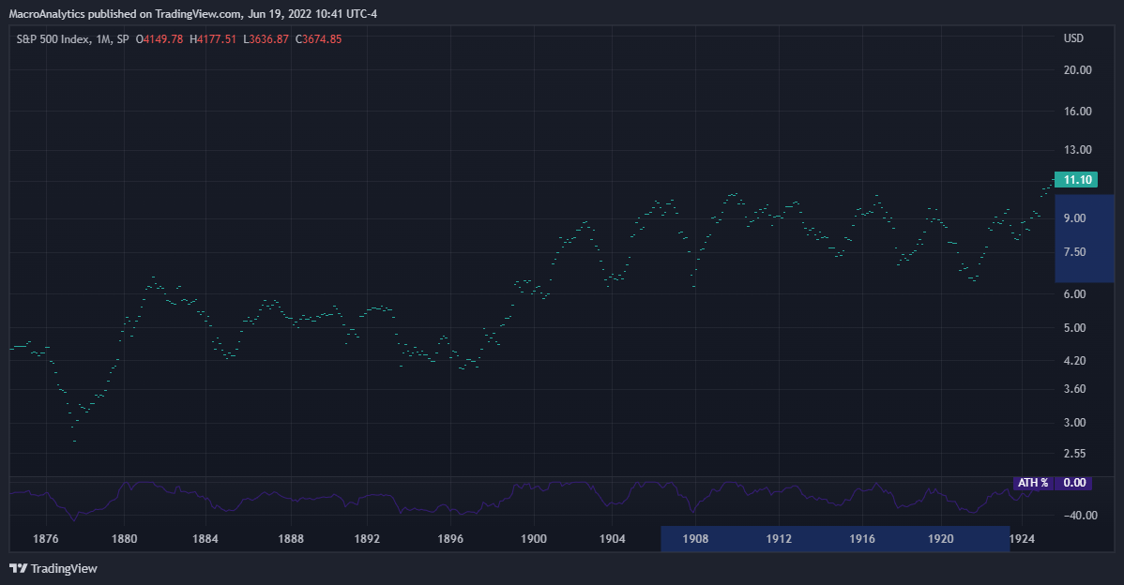Click the 3.00 price axis label
Screen dimensions: 1124x585
pos(1074,423)
